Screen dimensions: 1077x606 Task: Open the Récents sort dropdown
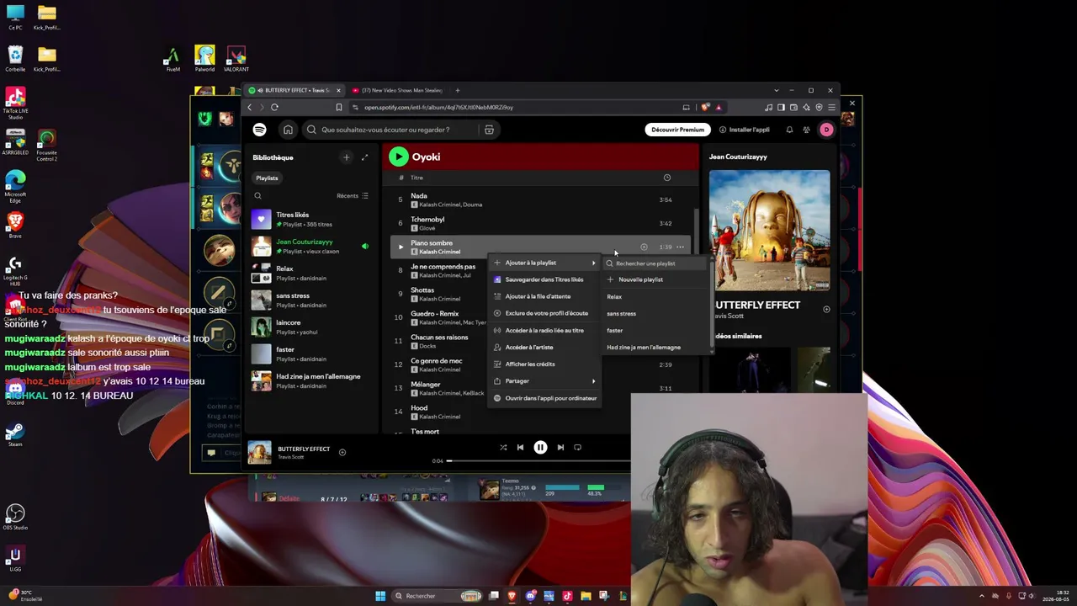[353, 196]
